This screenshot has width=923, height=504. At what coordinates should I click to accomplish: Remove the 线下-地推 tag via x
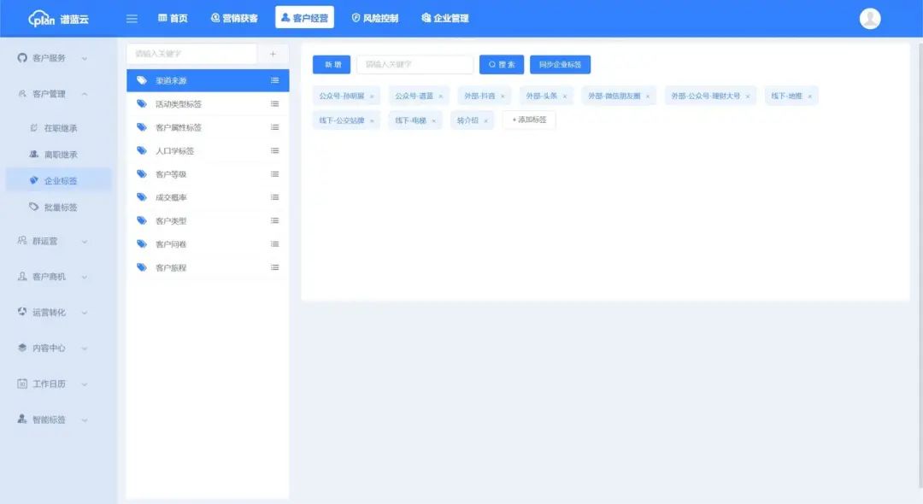(x=809, y=97)
